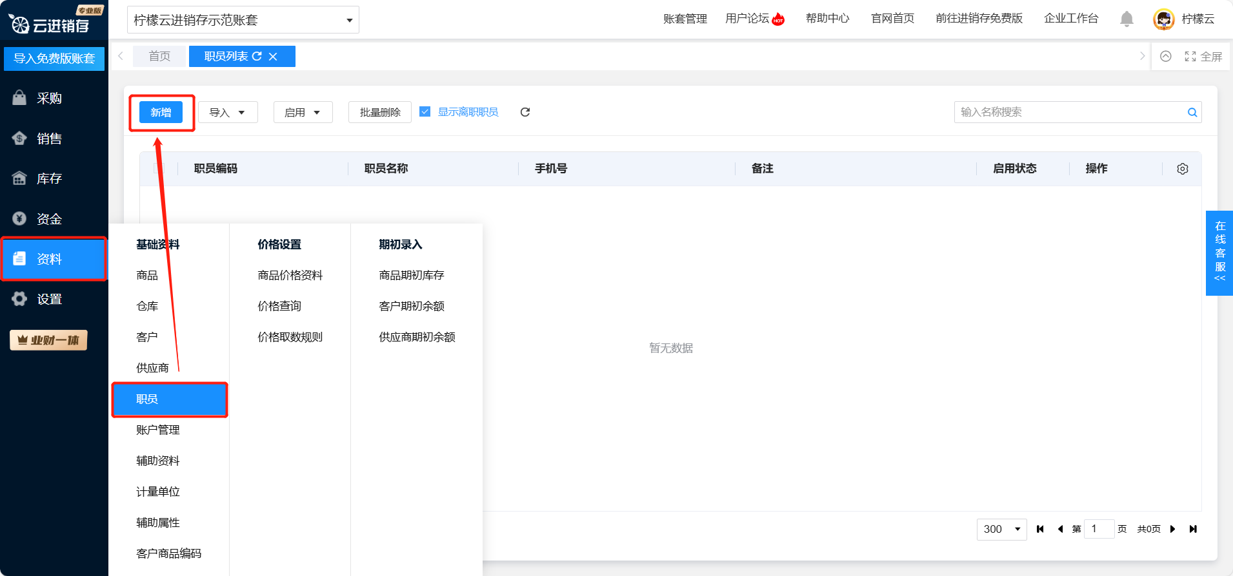The height and width of the screenshot is (576, 1233).
Task: Select 商品 in 基础资料 menu
Action: (x=147, y=275)
